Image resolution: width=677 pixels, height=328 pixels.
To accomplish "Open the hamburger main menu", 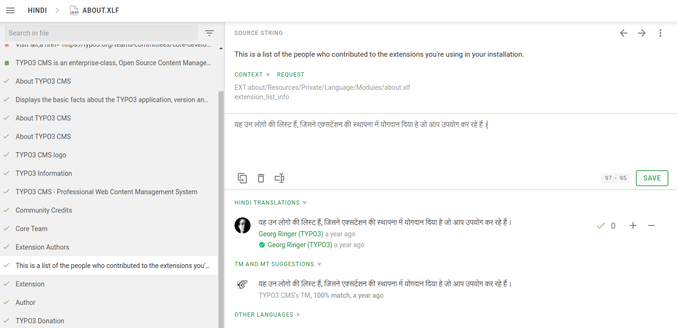I will tap(10, 10).
